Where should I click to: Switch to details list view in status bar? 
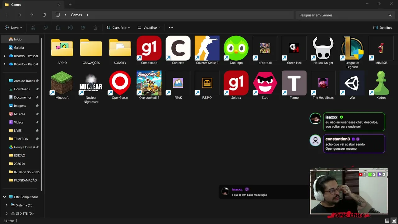tap(387, 221)
